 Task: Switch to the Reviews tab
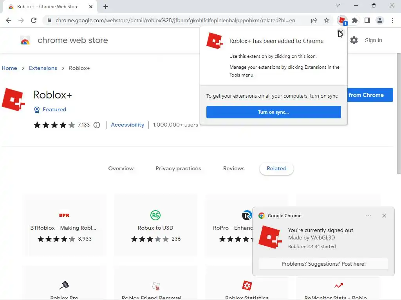pos(234,168)
